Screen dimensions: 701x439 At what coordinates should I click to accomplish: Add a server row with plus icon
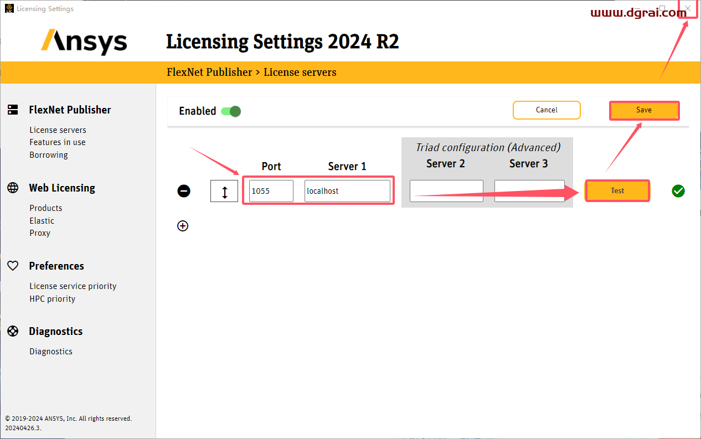(x=183, y=225)
